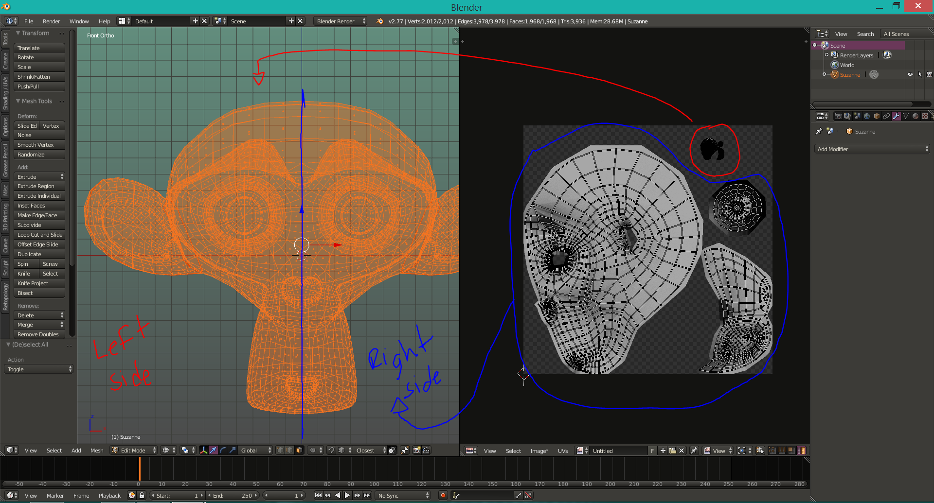
Task: Create new image with plus icon
Action: tap(663, 451)
